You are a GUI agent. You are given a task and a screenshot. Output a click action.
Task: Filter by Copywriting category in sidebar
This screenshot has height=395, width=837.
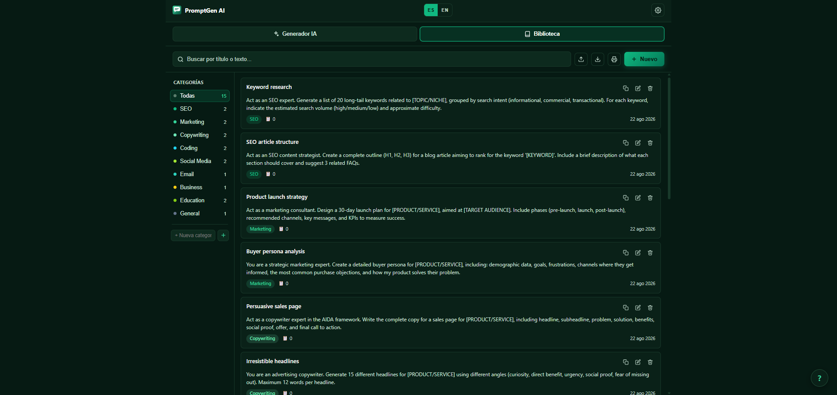(x=200, y=135)
